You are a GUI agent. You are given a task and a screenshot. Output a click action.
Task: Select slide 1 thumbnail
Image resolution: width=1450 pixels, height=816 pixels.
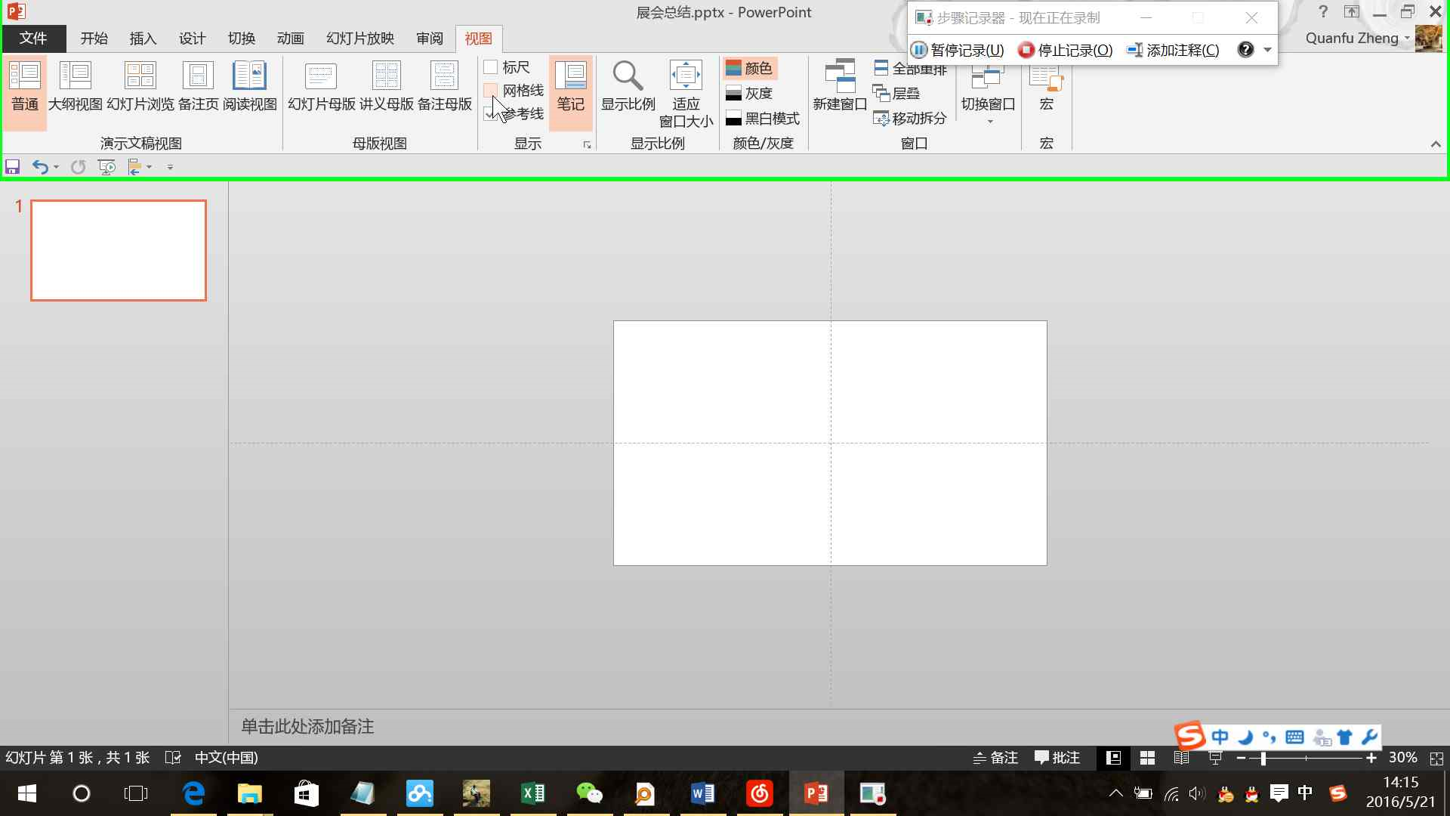click(x=119, y=250)
